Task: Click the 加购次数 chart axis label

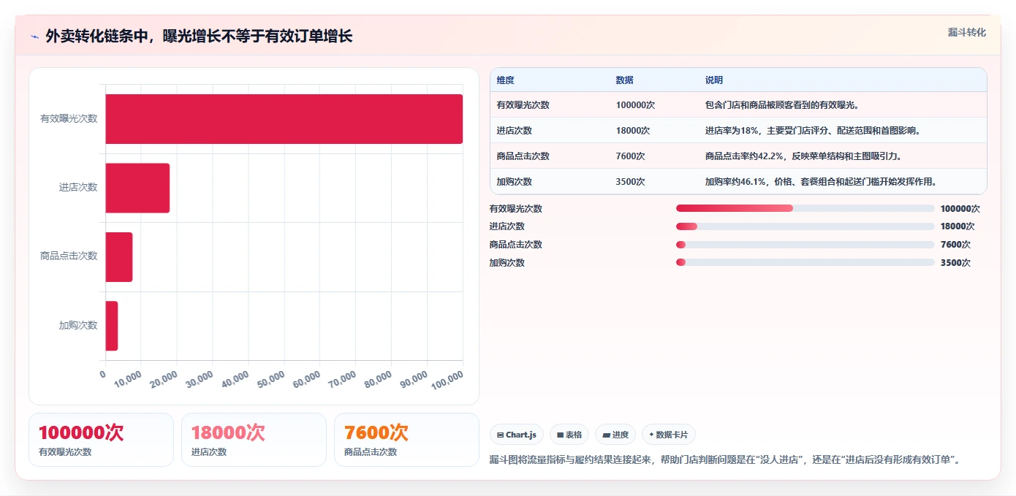Action: (x=78, y=326)
